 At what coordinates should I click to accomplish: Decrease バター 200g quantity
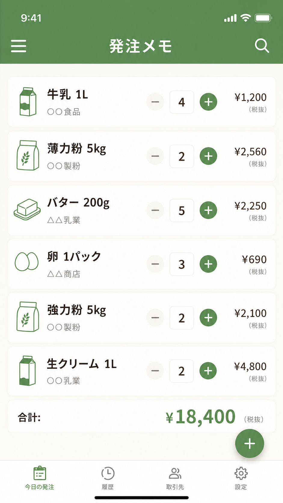click(155, 210)
